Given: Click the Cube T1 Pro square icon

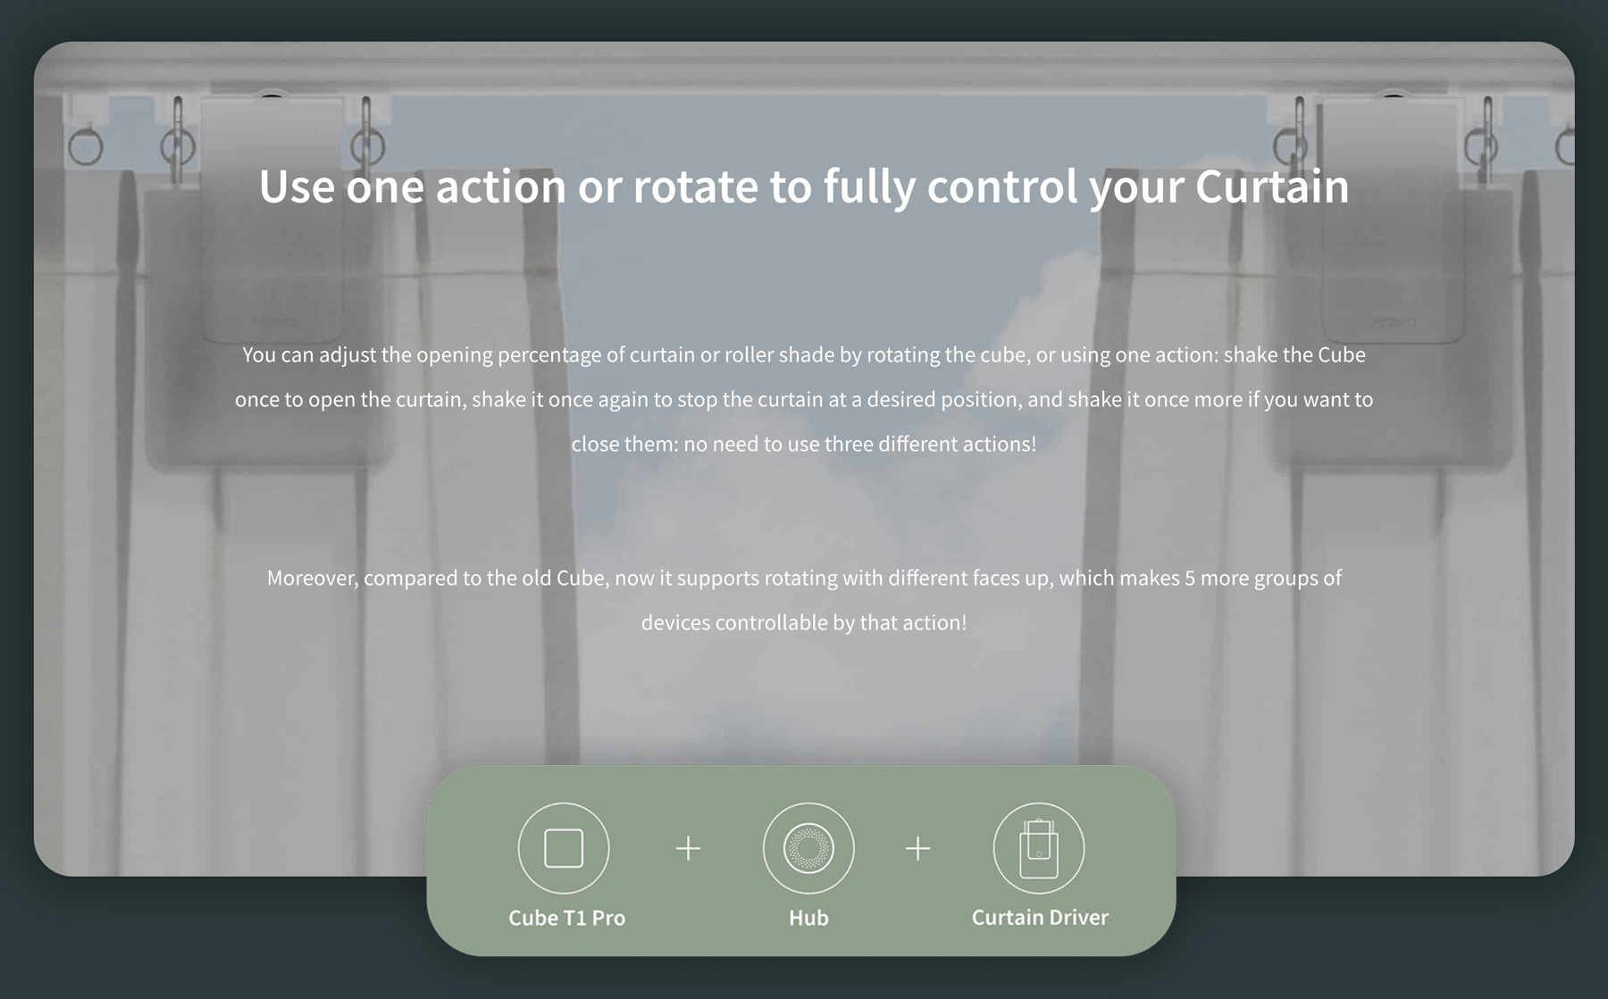Looking at the screenshot, I should [564, 848].
